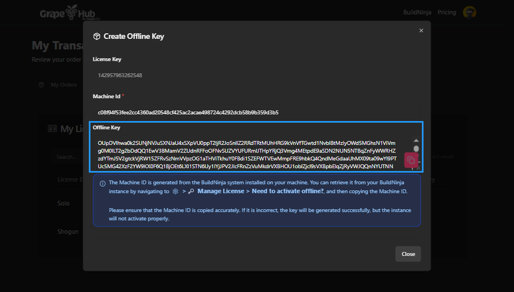Focus the Machine Id input field
The height and width of the screenshot is (292, 514).
point(256,112)
